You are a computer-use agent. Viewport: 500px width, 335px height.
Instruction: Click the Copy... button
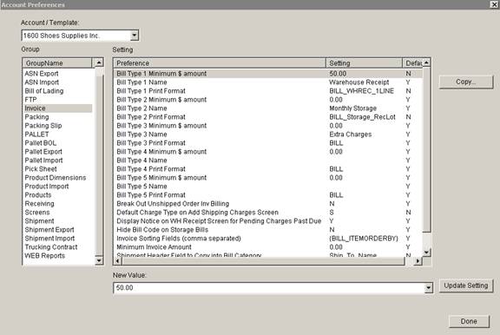point(465,82)
